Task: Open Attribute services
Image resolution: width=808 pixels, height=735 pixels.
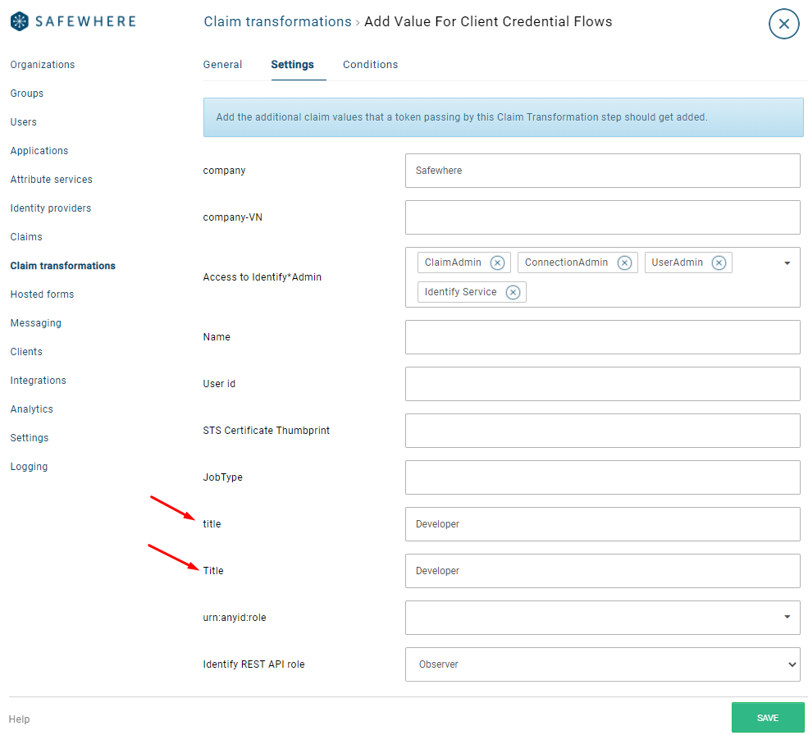Action: [x=51, y=180]
